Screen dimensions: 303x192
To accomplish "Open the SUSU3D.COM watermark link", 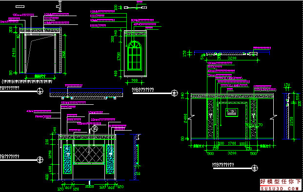I will coord(281,188).
